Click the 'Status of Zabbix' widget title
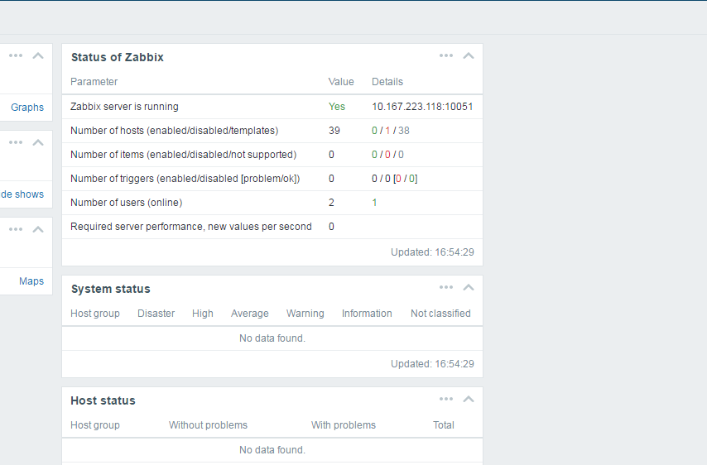This screenshot has height=465, width=707. coord(118,57)
